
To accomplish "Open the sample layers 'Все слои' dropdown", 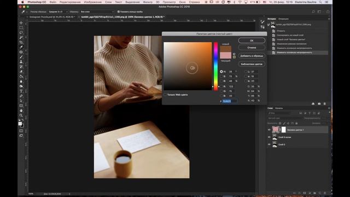I will click(x=97, y=11).
